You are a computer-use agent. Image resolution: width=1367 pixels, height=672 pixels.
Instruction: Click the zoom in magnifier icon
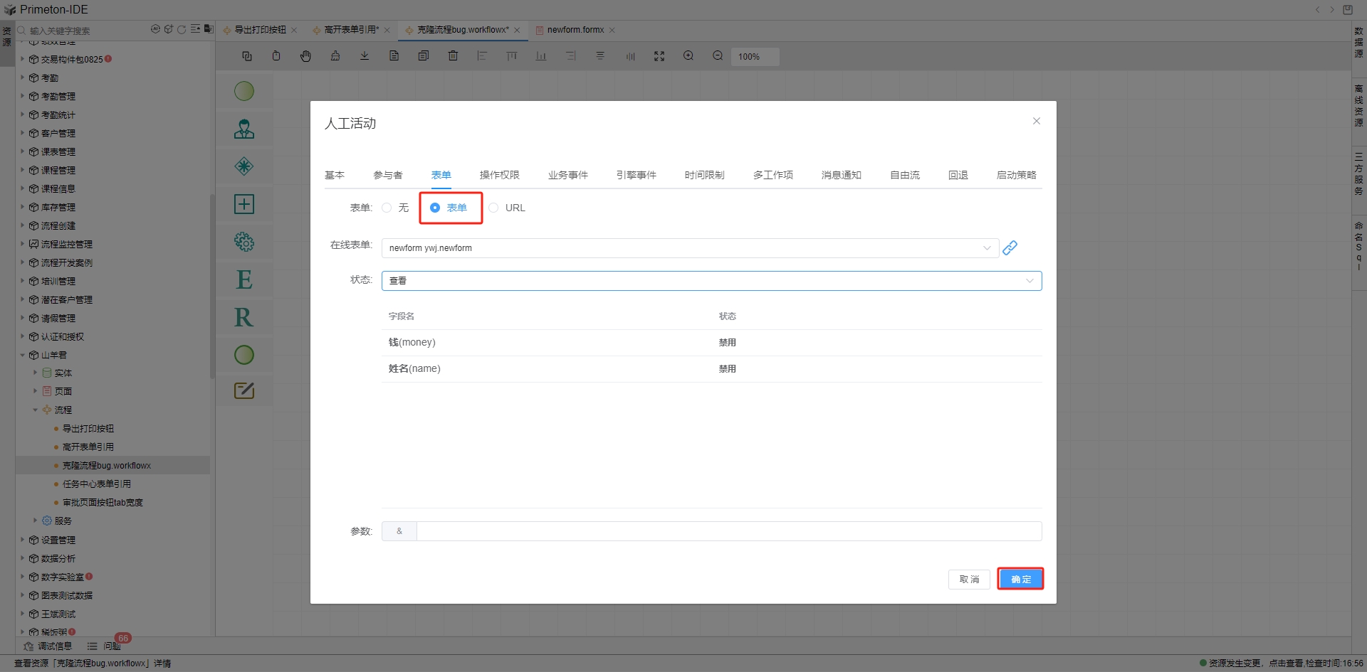688,56
